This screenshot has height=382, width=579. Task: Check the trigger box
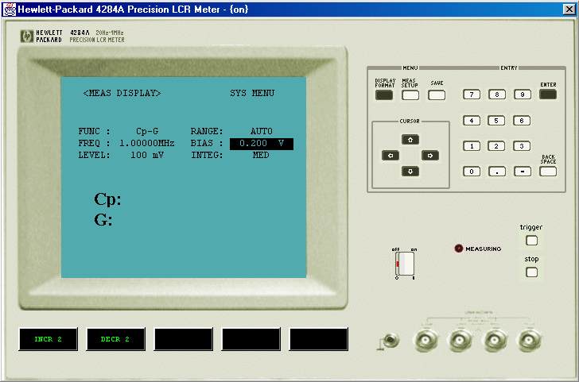[x=531, y=241]
